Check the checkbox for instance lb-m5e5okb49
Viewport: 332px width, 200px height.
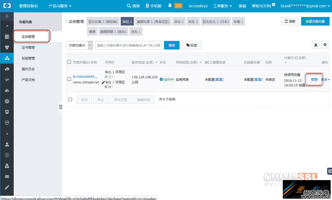(x=69, y=79)
